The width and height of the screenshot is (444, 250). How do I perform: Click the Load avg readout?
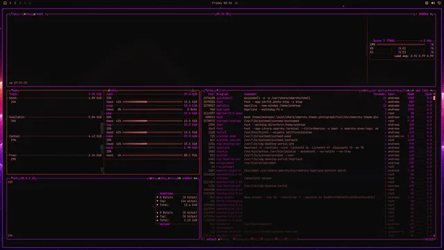(x=413, y=56)
